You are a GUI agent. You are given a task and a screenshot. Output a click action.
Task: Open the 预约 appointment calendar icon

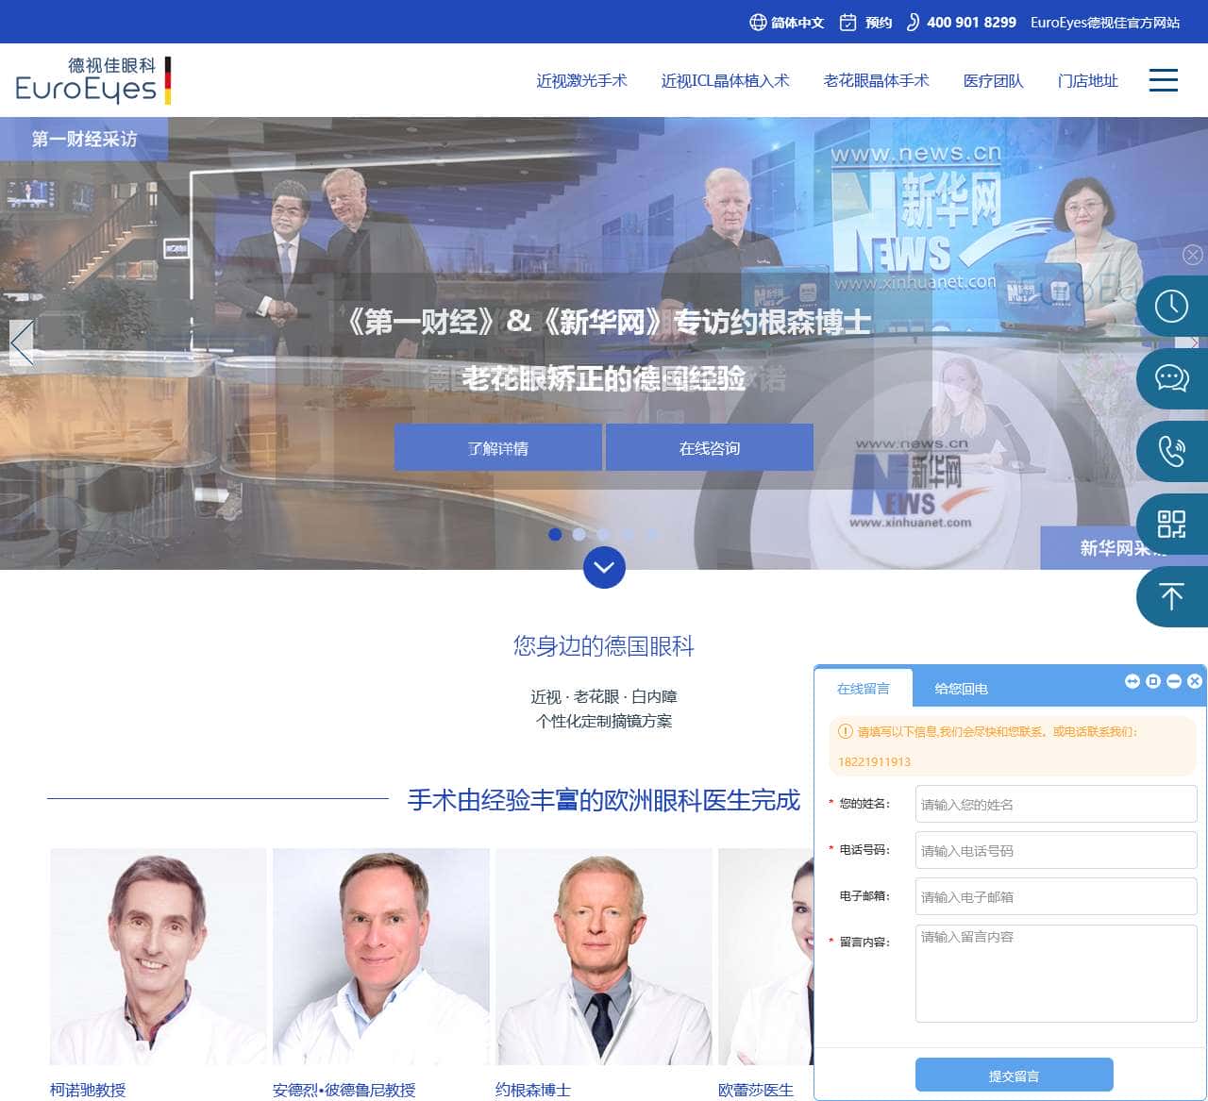coord(847,22)
